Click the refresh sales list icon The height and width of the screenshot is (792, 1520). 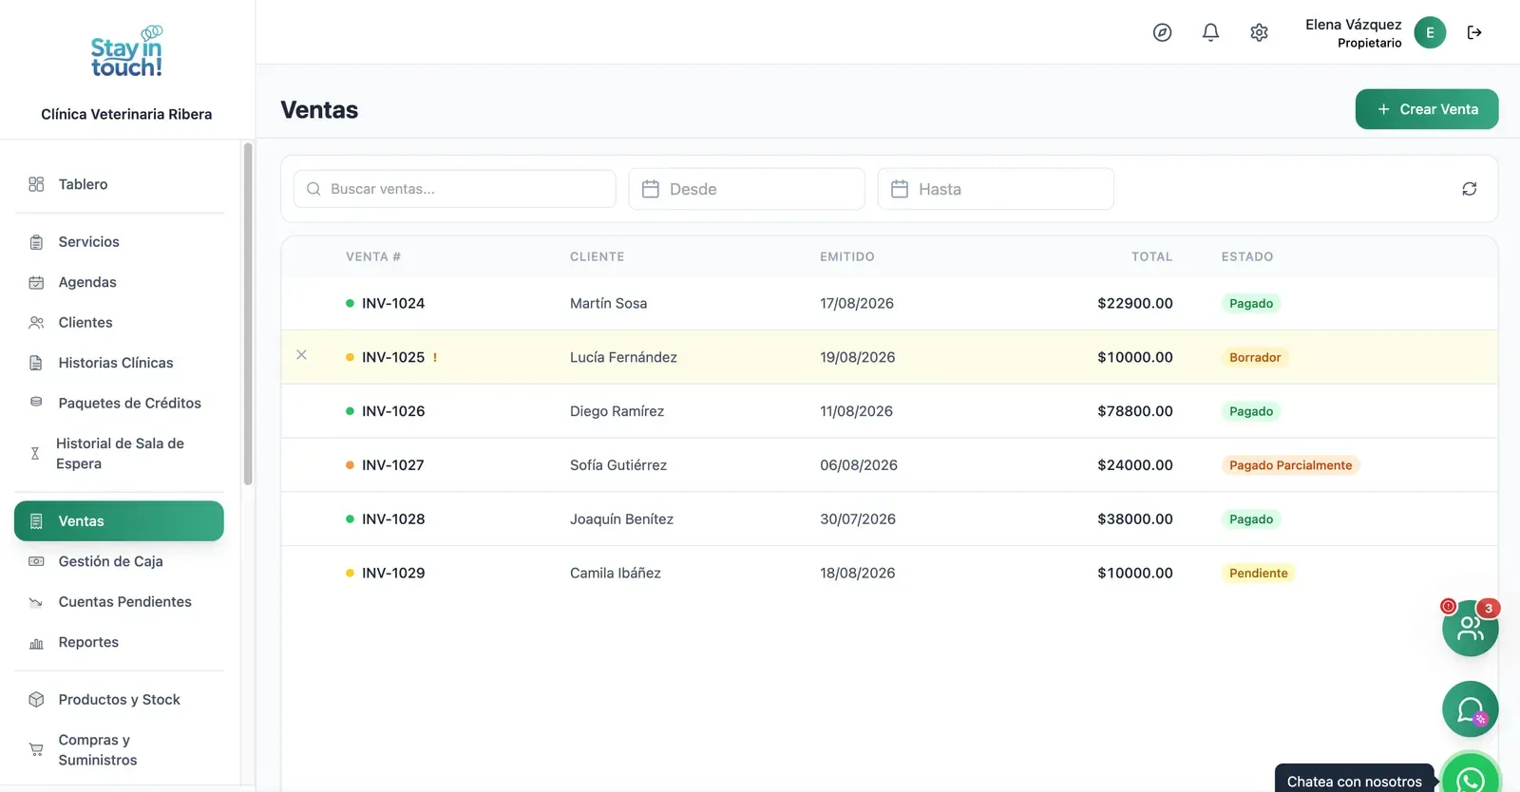point(1469,189)
